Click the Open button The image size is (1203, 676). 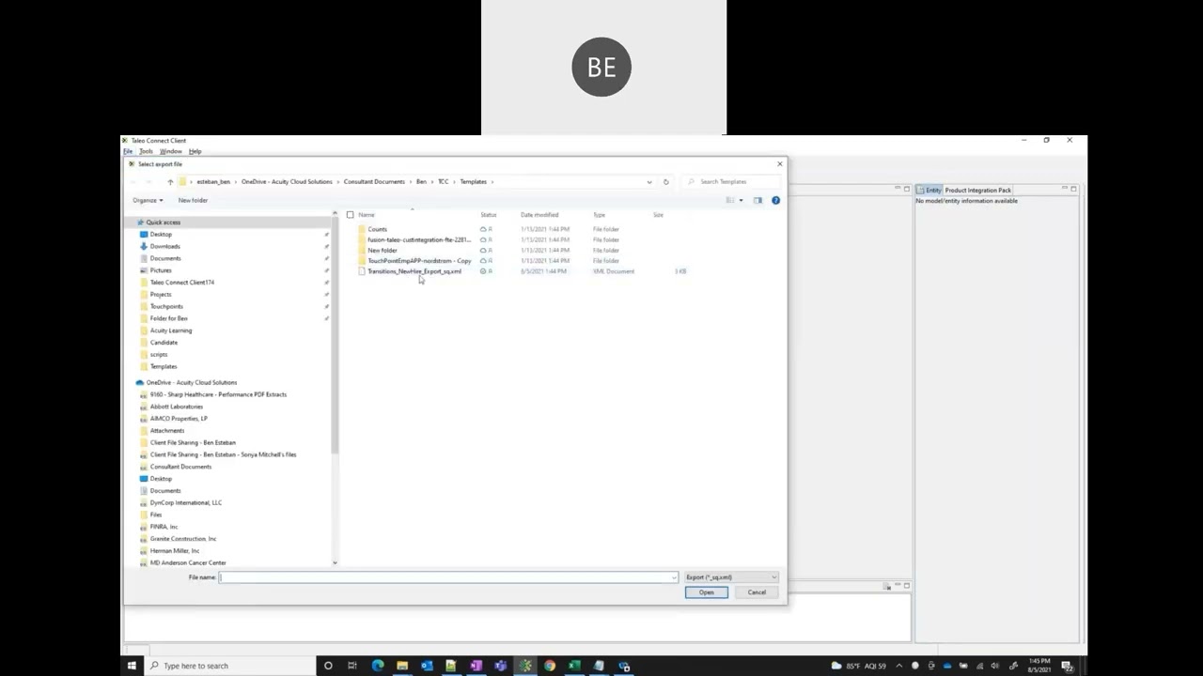(x=707, y=592)
